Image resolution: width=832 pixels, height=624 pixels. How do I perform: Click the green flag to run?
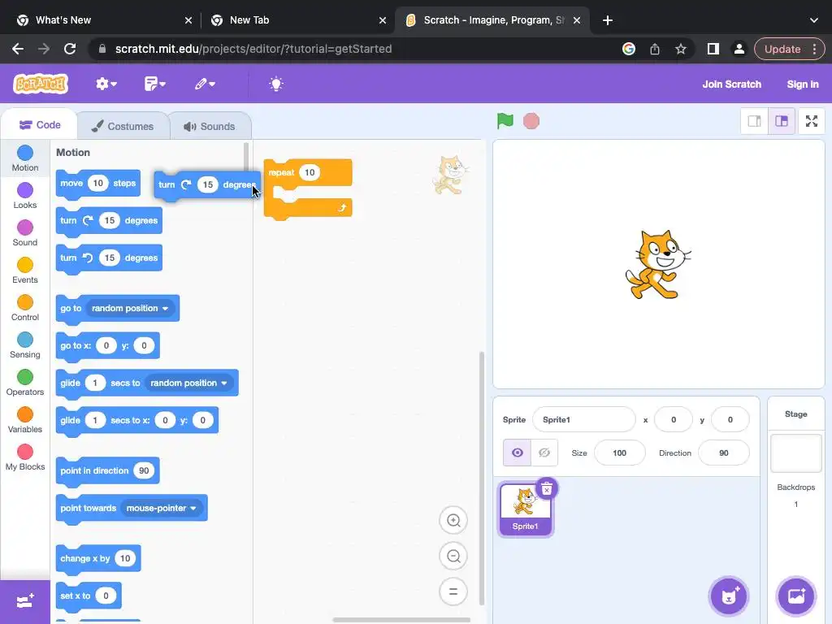point(505,121)
